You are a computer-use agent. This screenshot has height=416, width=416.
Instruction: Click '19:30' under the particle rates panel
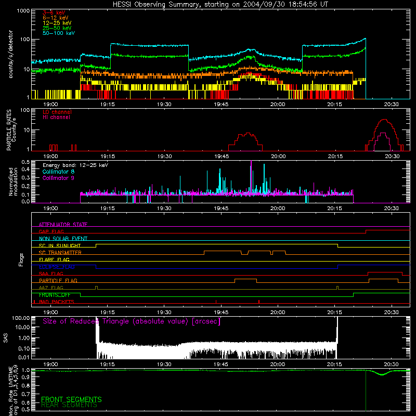click(164, 157)
